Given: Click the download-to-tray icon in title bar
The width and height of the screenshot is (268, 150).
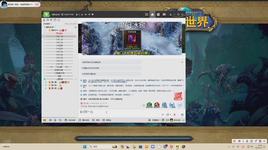Looking at the screenshot, I should point(171,14).
